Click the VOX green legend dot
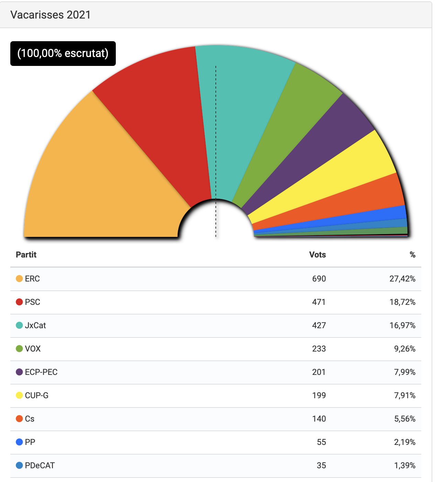 click(x=19, y=349)
